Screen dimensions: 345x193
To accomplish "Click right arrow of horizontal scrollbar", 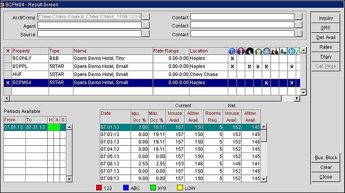I will (297, 98).
